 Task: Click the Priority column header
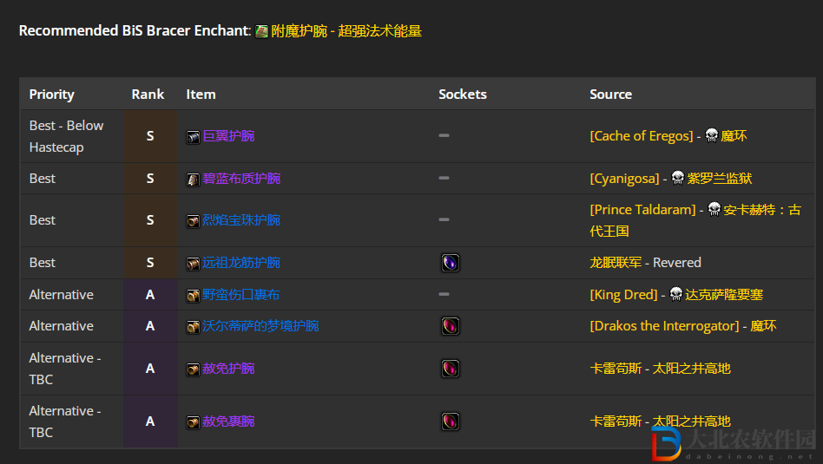point(52,95)
